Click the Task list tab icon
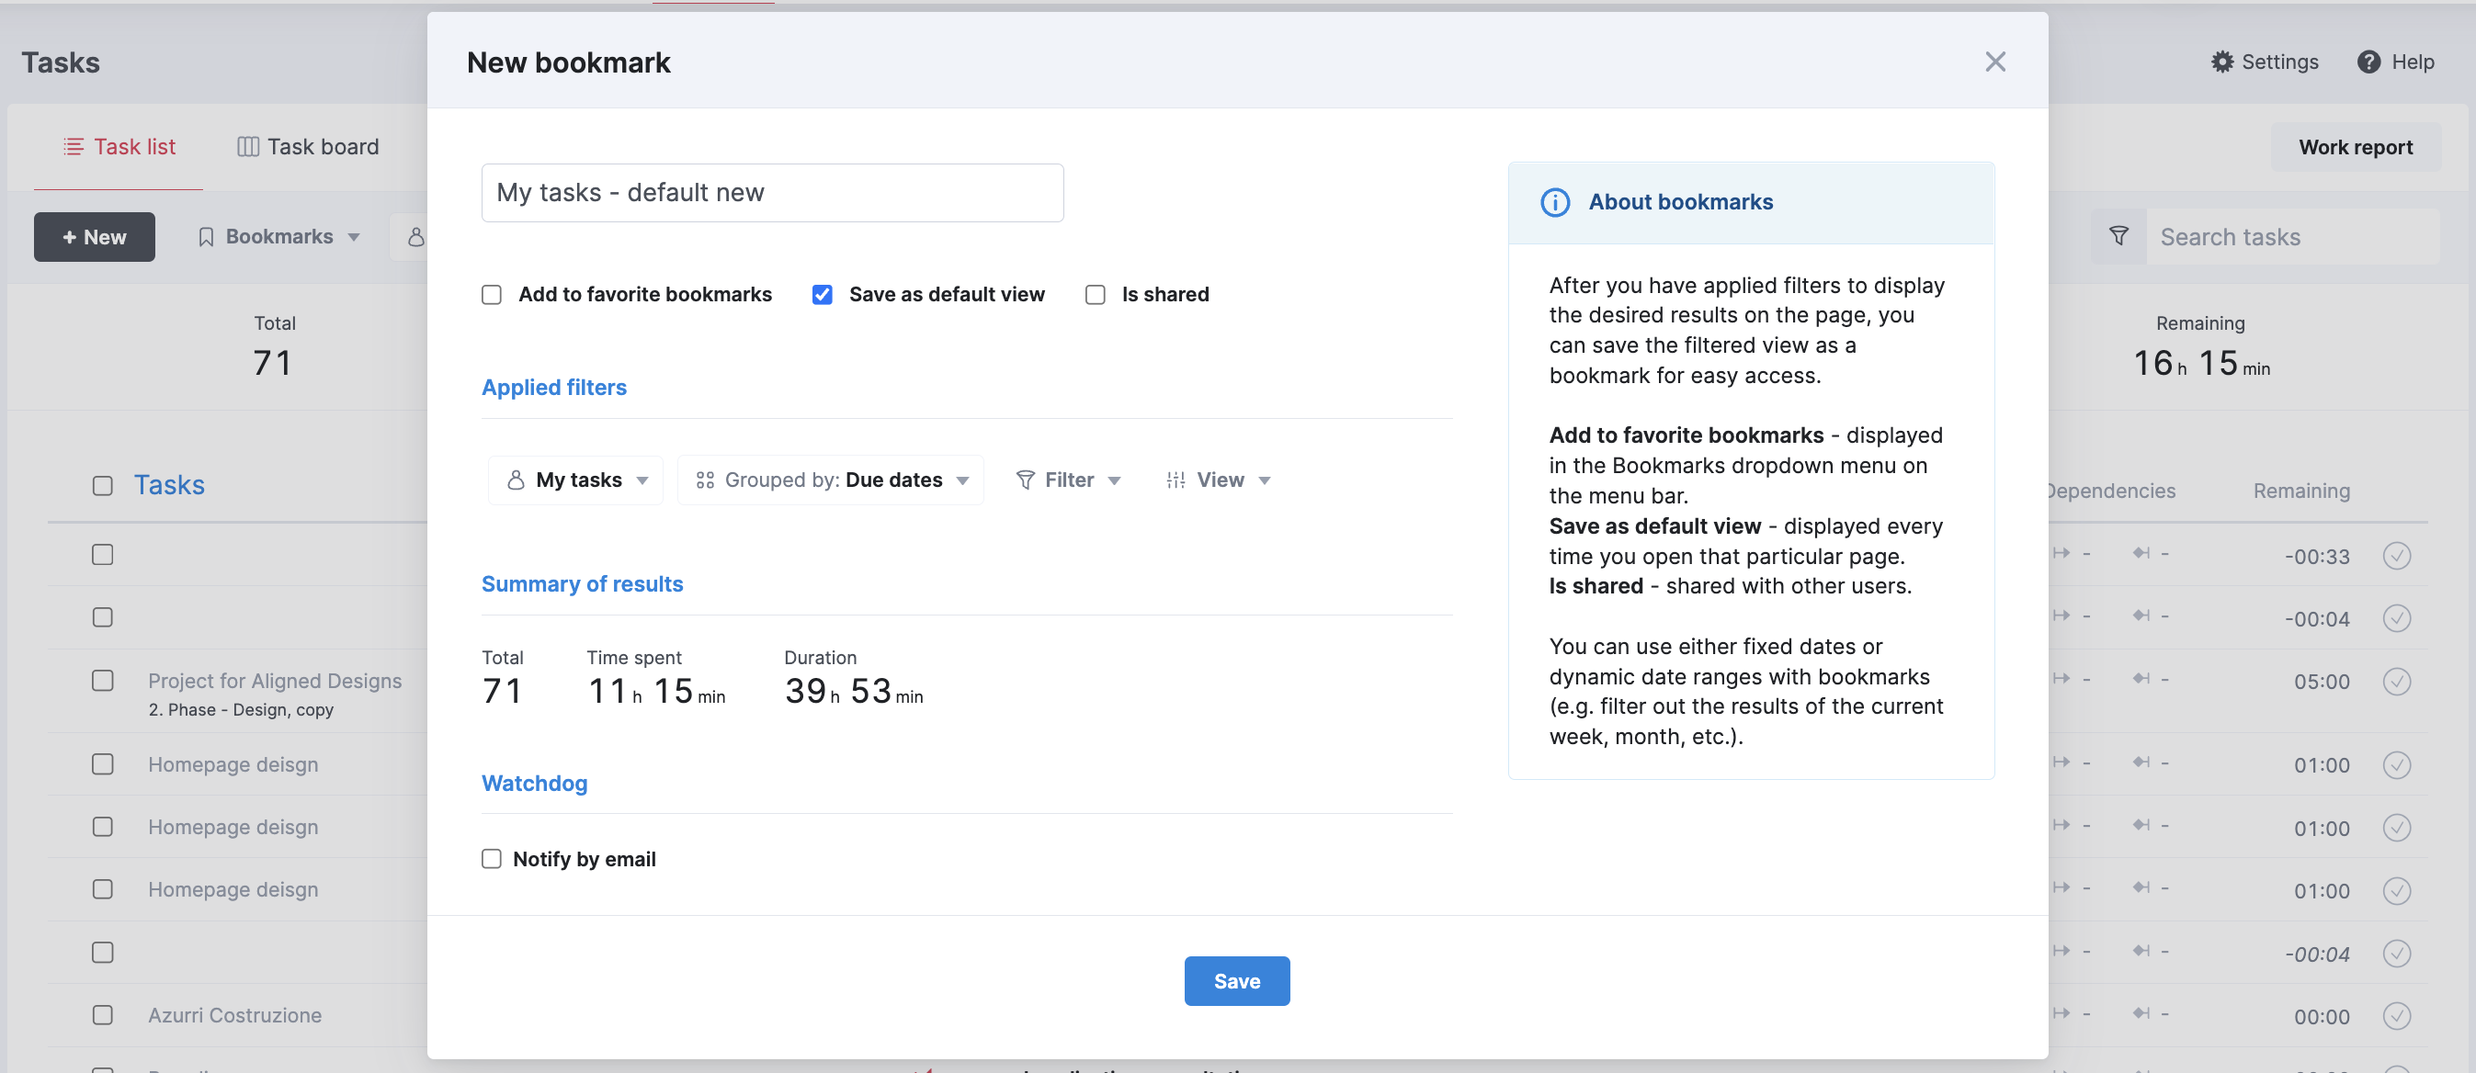 [73, 147]
